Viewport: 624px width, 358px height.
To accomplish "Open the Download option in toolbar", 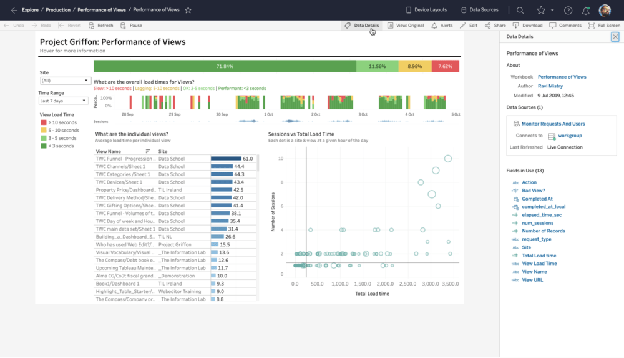I will [528, 26].
